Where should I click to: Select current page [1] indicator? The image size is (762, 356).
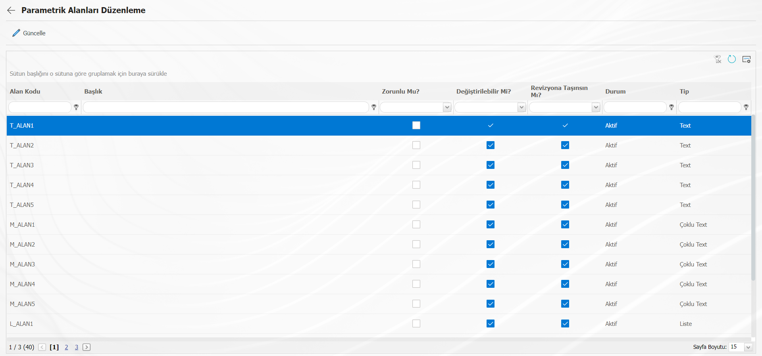[54, 347]
